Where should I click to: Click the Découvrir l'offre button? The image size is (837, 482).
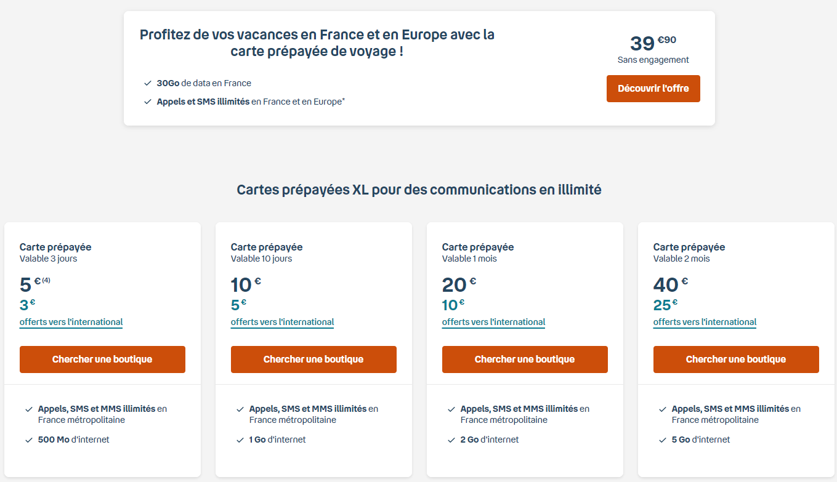pos(653,89)
